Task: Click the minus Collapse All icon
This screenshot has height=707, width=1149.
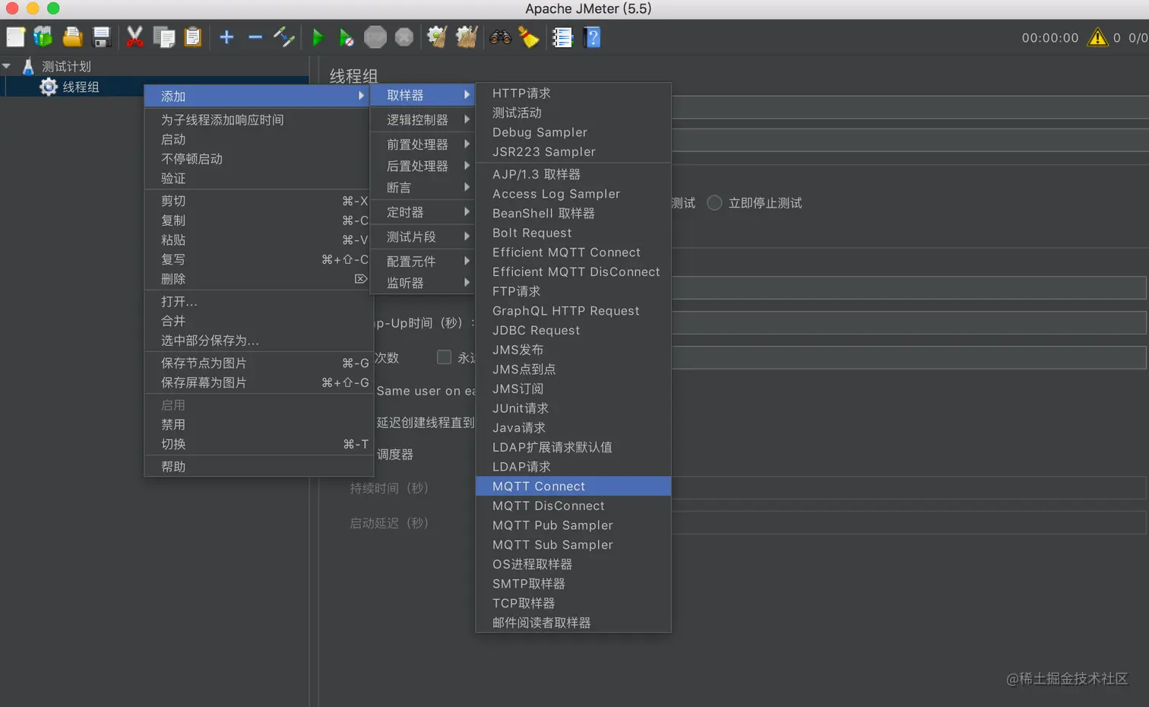Action: [x=255, y=37]
